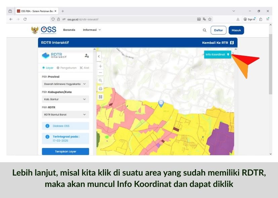Screen dimensions: 278x198
Task: Open the Pilih Provinsi dropdown
Action: point(65,84)
